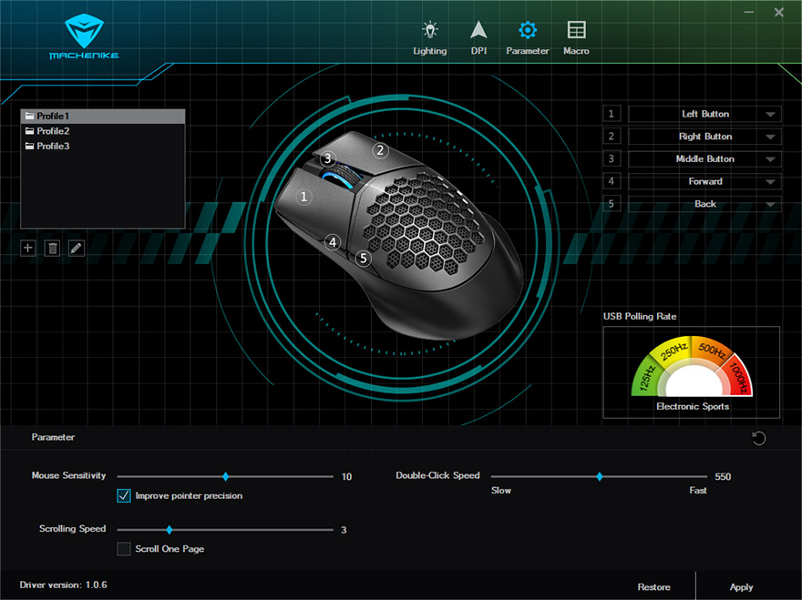Click side button marker 5 on diagram
The width and height of the screenshot is (802, 600).
[363, 259]
